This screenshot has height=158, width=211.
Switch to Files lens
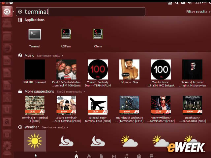pyautogui.click(x=101, y=156)
